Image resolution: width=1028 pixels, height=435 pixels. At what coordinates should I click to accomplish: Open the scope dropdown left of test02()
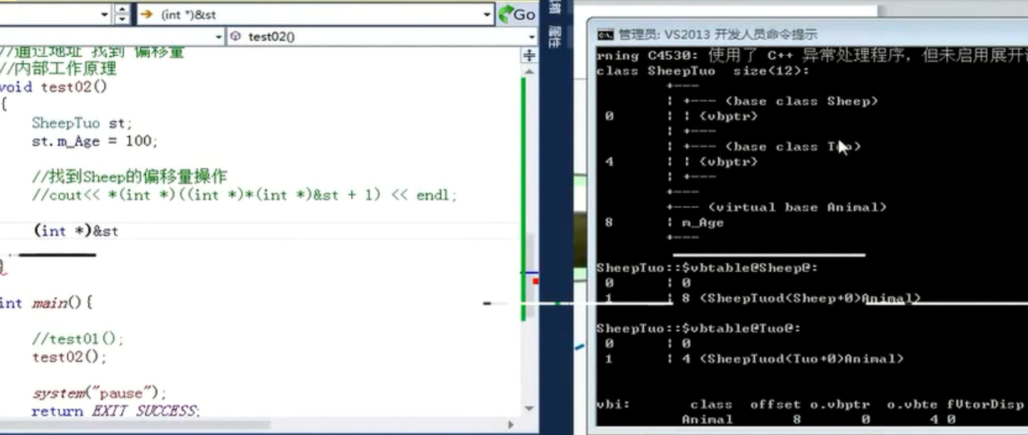(x=218, y=37)
